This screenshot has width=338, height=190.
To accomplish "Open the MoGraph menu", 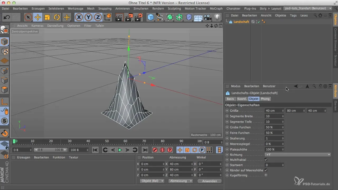I will tap(217, 8).
